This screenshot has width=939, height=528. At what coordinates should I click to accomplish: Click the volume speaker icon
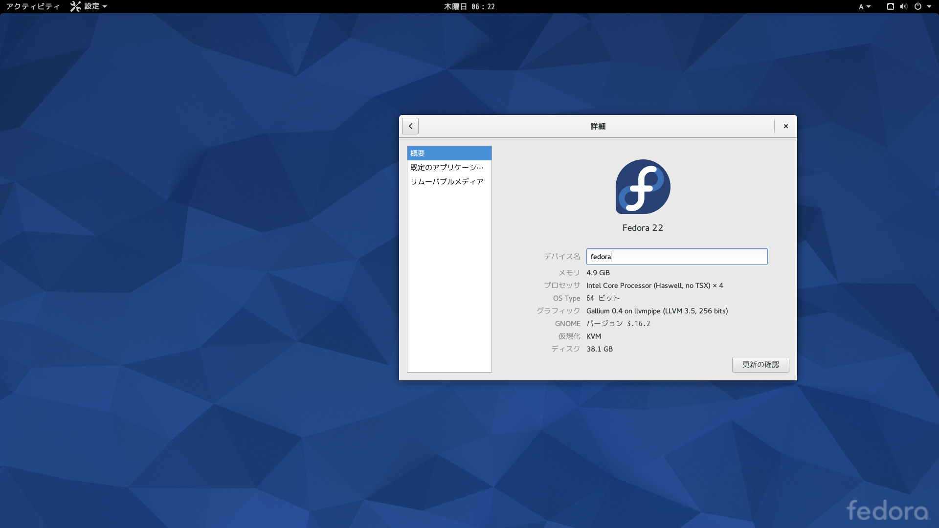904,6
